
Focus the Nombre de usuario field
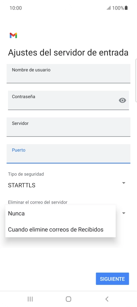[68, 74]
